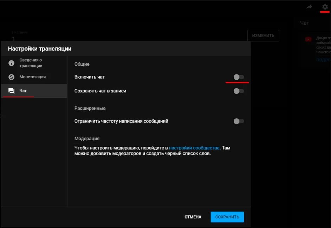Viewport: 331px width, 228px height.
Task: Switch to the Монетизация tab
Action: [34, 77]
